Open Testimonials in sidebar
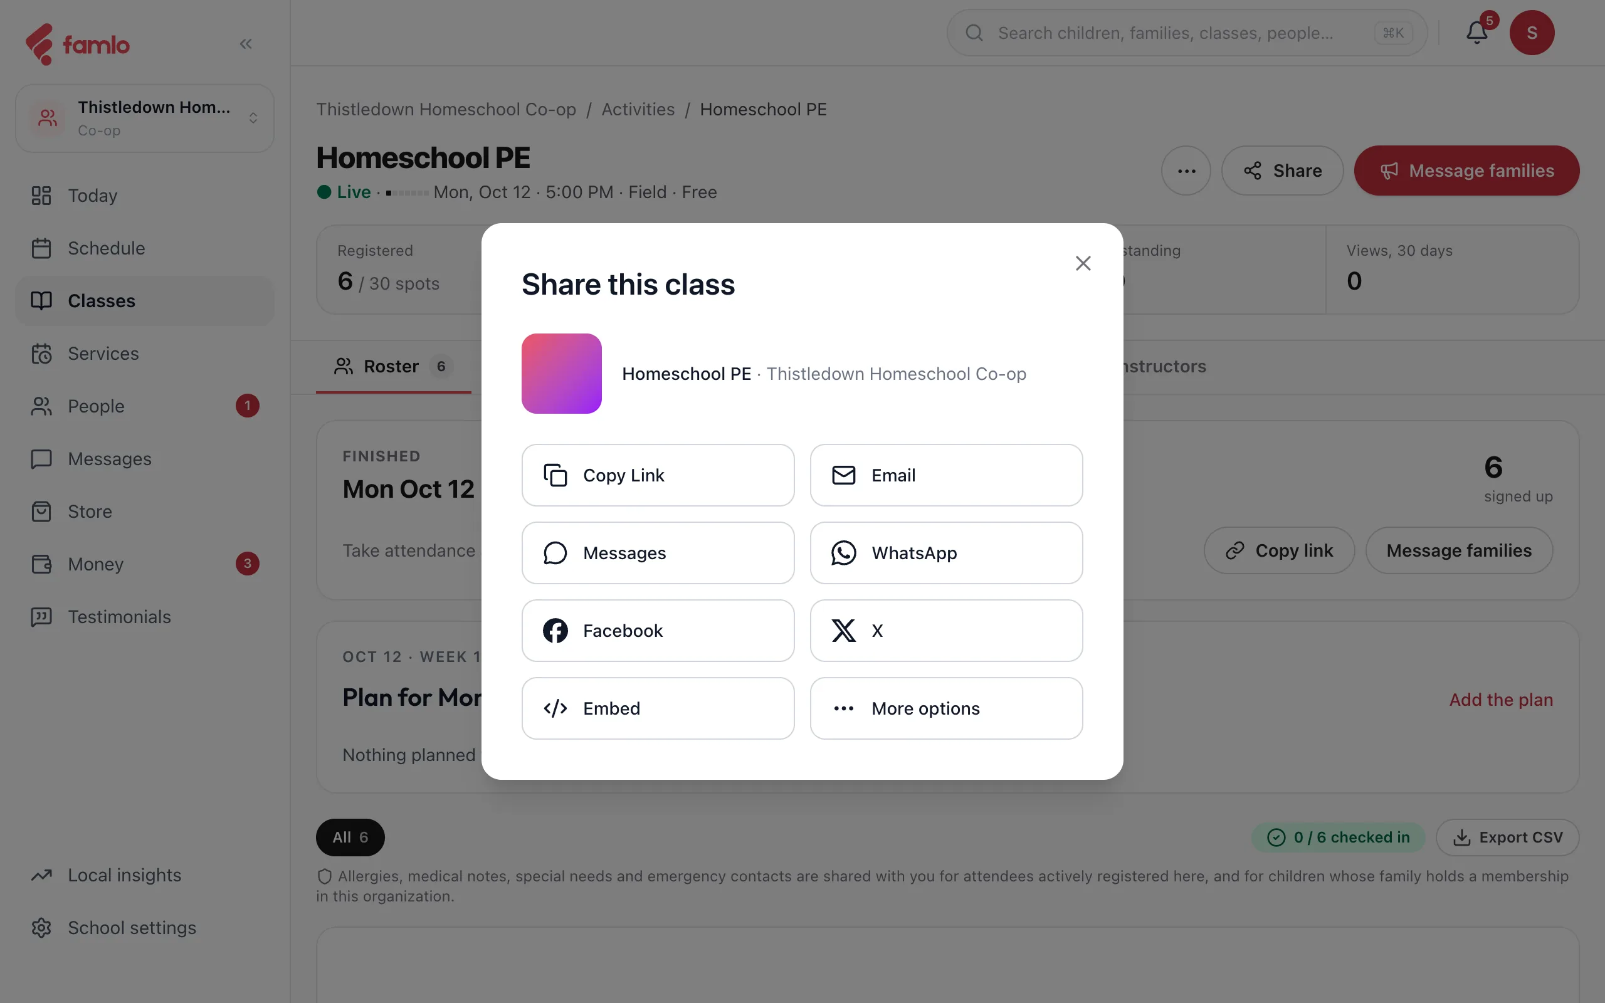Image resolution: width=1605 pixels, height=1003 pixels. (x=145, y=616)
